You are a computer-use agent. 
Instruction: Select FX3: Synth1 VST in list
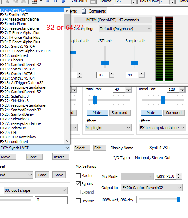[32, 15]
